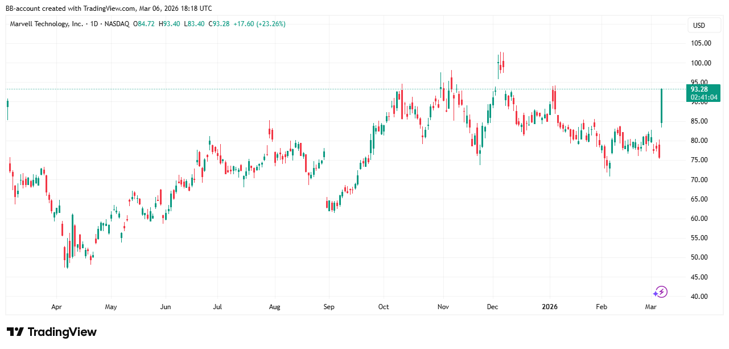Click the Marvell Technology, Inc. symbol title
This screenshot has height=349, width=729.
pos(47,24)
